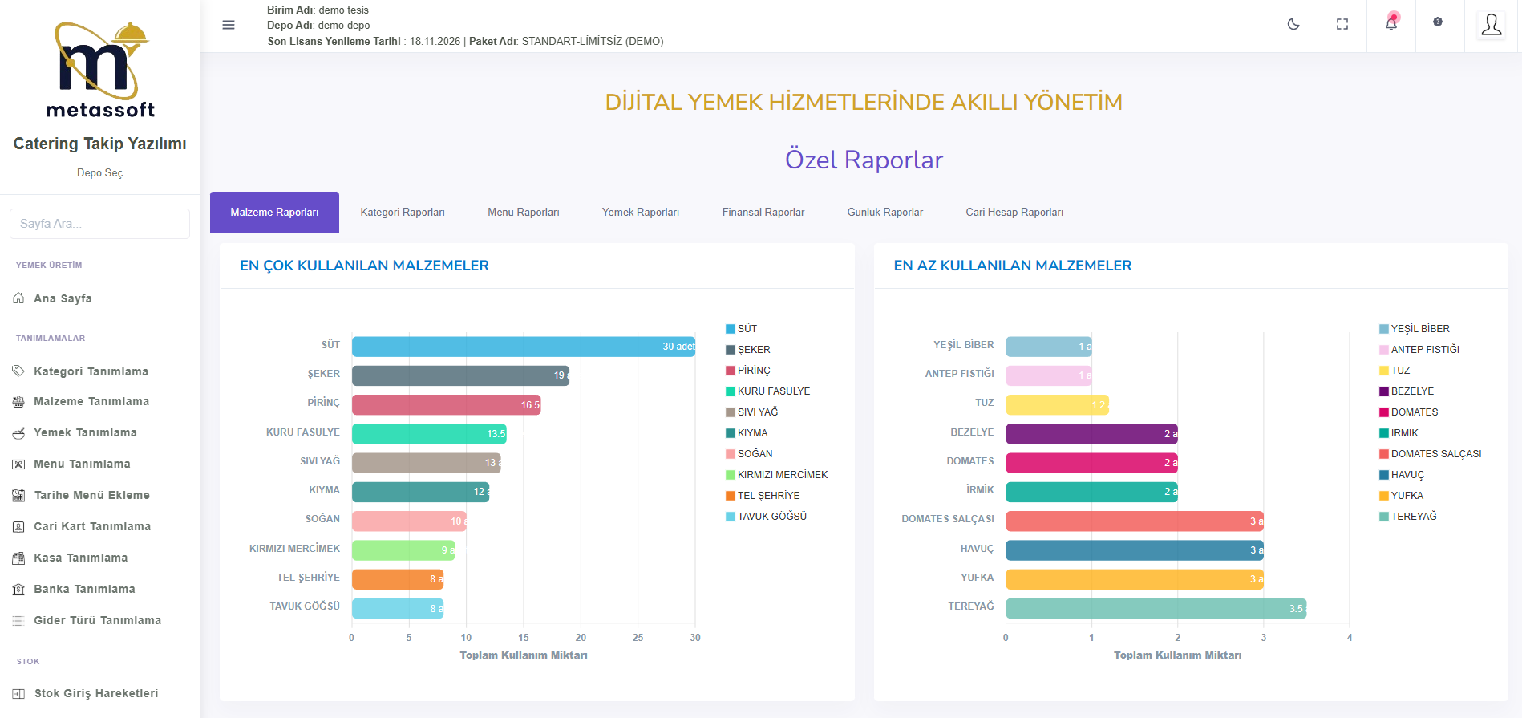Toggle dark mode moon icon
Image resolution: width=1522 pixels, height=718 pixels.
tap(1293, 25)
